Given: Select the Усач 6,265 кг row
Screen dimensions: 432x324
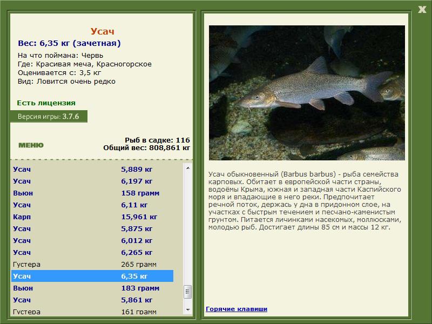Looking at the screenshot, I should (92, 252).
